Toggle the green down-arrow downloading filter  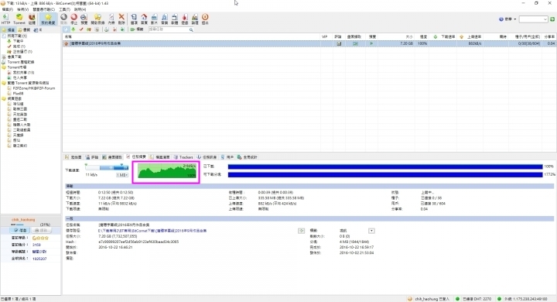click(73, 29)
